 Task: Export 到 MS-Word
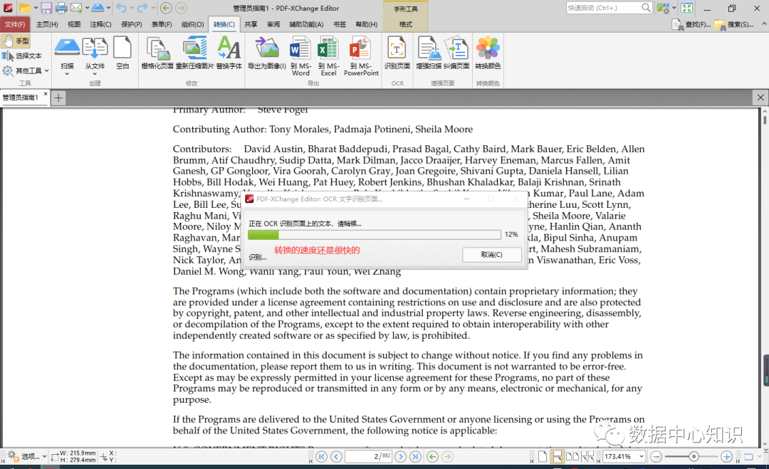point(300,56)
